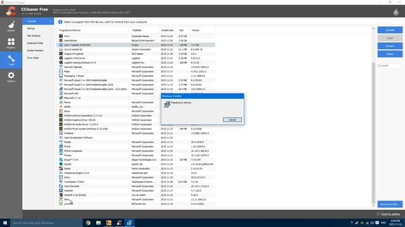This screenshot has height=227, width=405.
Task: Click the Spotify green icon
Action: click(x=61, y=164)
